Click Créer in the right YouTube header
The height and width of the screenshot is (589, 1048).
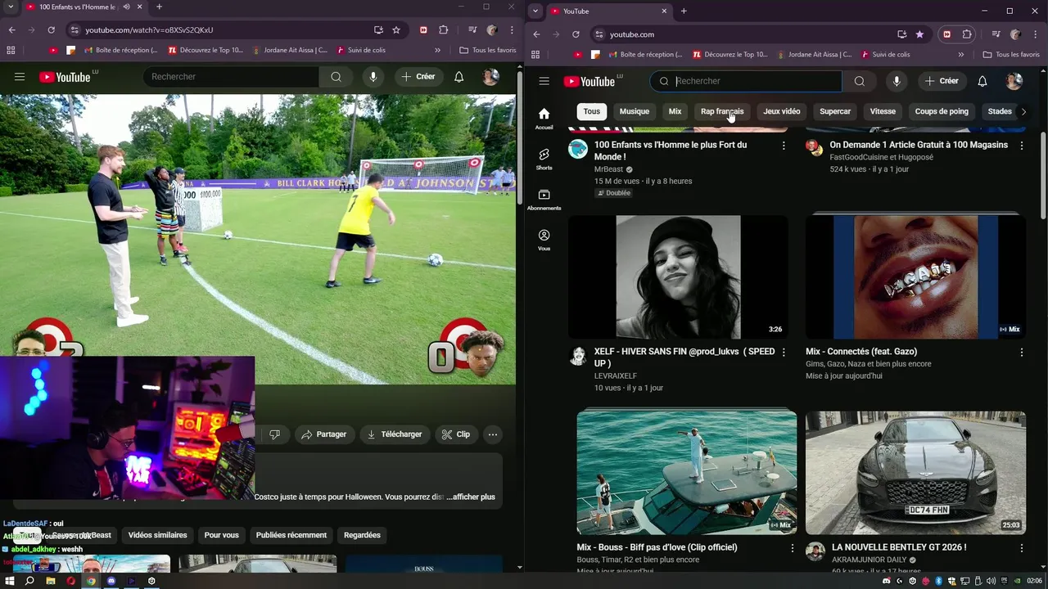click(942, 81)
